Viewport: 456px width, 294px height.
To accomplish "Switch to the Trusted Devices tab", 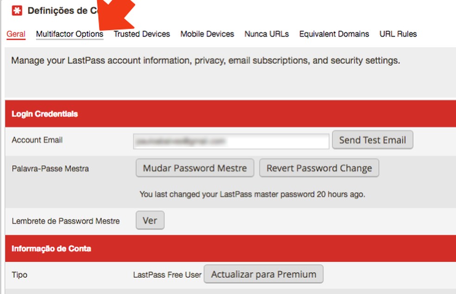I will [142, 34].
